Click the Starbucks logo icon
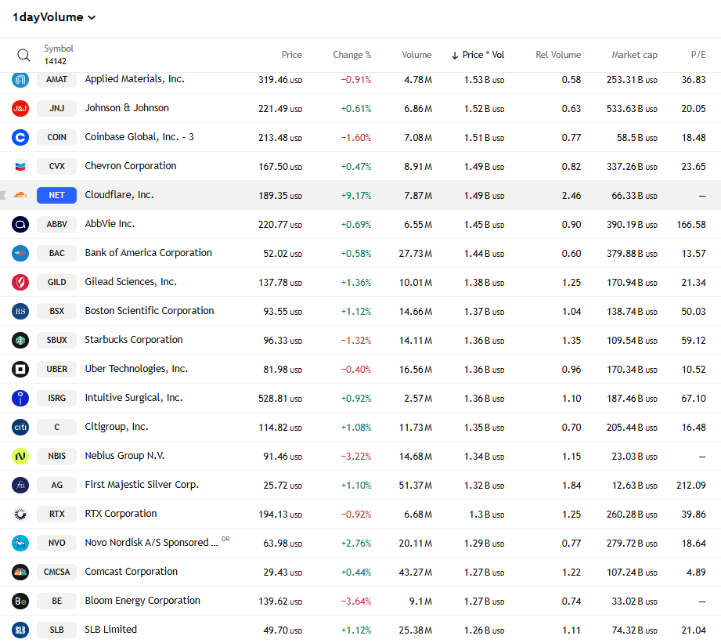The image size is (721, 643). coord(20,341)
